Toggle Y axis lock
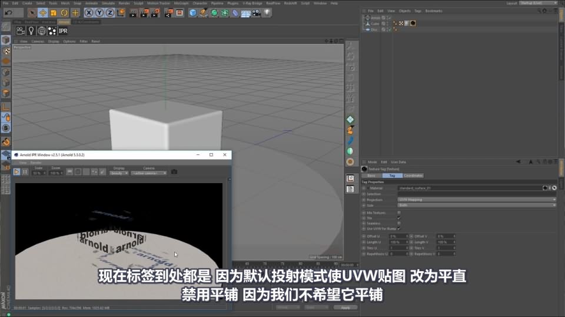The image size is (565, 317). tap(99, 13)
